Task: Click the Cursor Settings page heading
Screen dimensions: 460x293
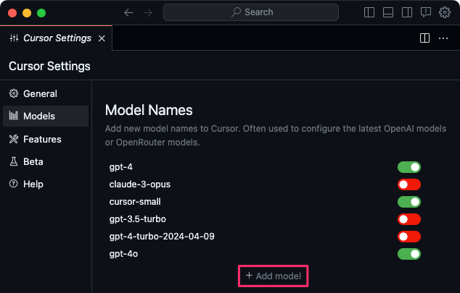Action: tap(49, 66)
